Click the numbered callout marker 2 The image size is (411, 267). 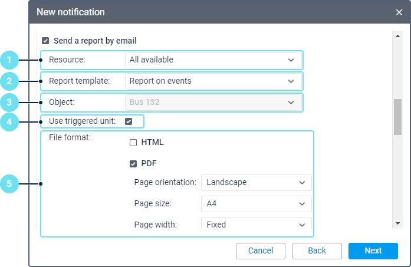tap(9, 81)
